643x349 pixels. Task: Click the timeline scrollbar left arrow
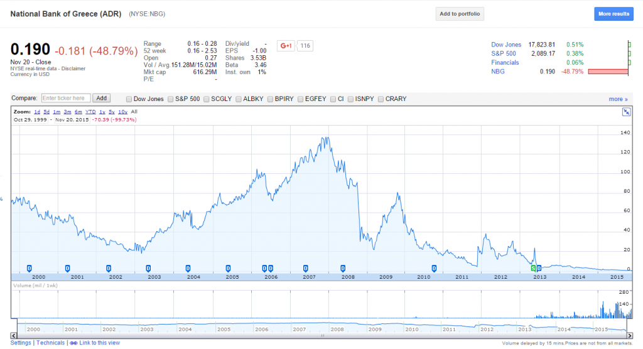14,335
